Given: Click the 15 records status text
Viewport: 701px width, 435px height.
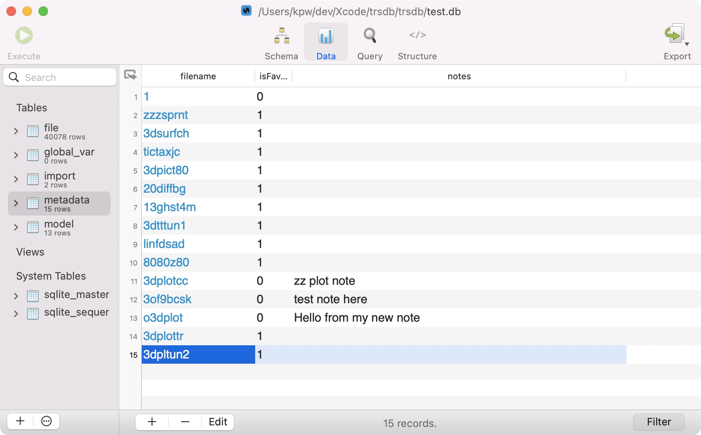Looking at the screenshot, I should click(x=410, y=423).
